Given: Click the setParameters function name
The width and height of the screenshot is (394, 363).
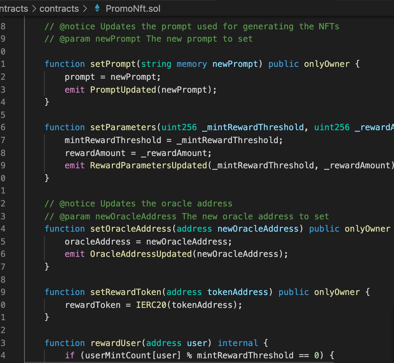Looking at the screenshot, I should tap(123, 127).
